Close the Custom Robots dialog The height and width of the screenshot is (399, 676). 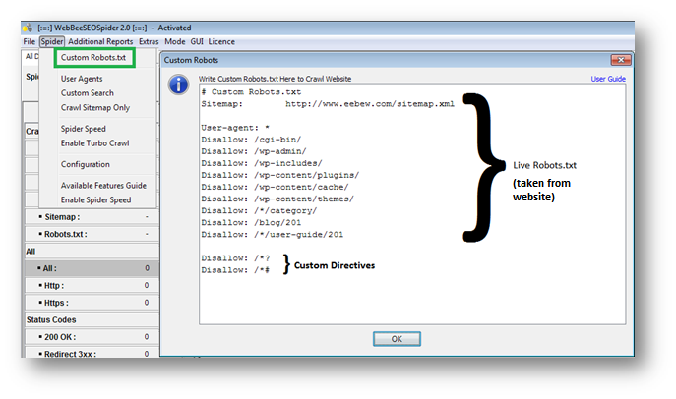pyautogui.click(x=621, y=60)
